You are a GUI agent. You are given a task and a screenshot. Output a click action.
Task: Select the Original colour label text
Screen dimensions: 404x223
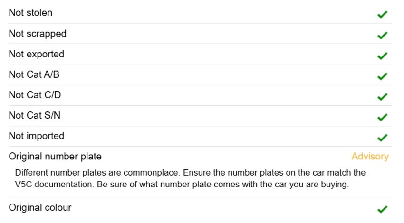pyautogui.click(x=40, y=207)
